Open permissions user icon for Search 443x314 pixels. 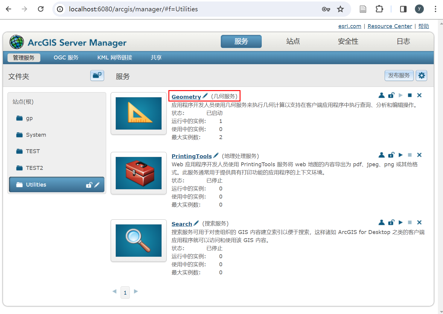(381, 222)
